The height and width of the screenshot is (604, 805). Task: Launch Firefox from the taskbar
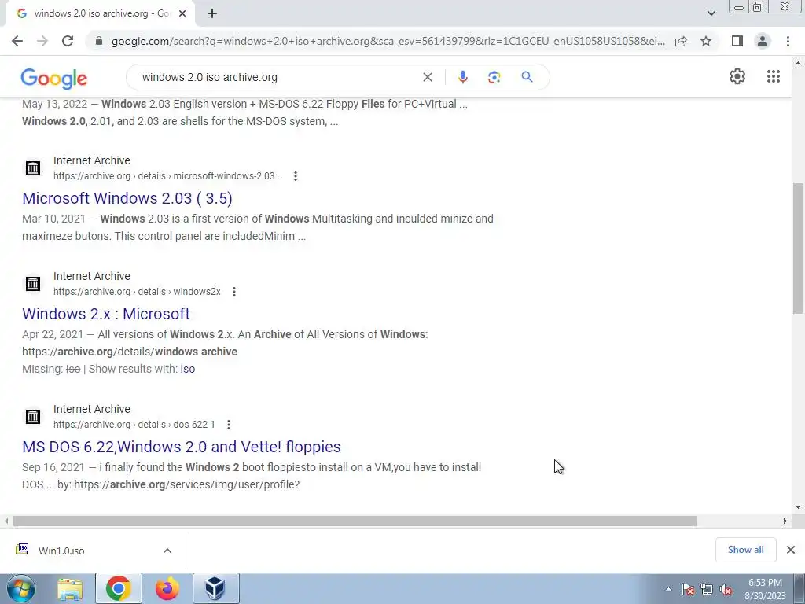click(x=167, y=589)
